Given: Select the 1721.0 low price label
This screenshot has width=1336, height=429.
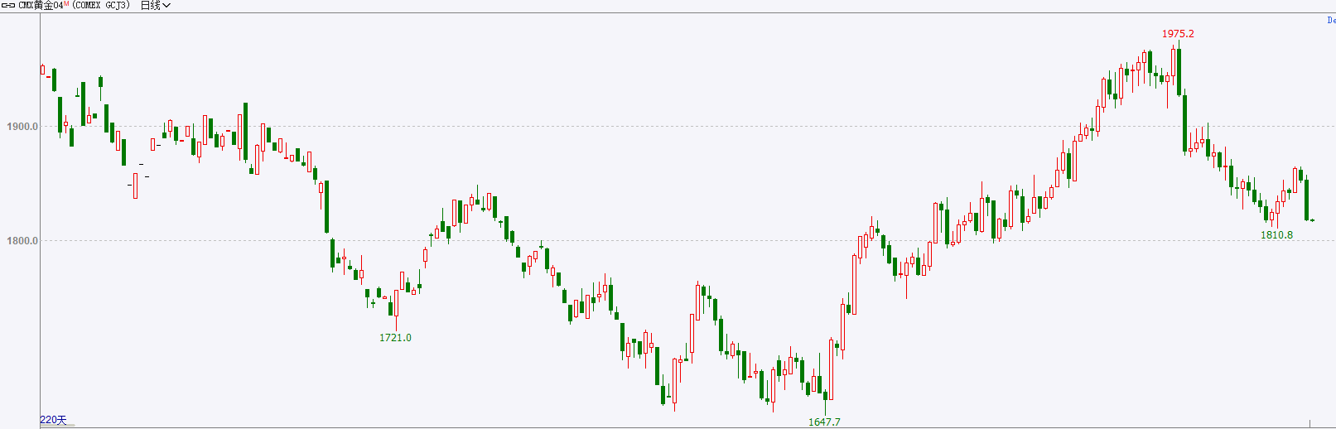Looking at the screenshot, I should pos(395,338).
